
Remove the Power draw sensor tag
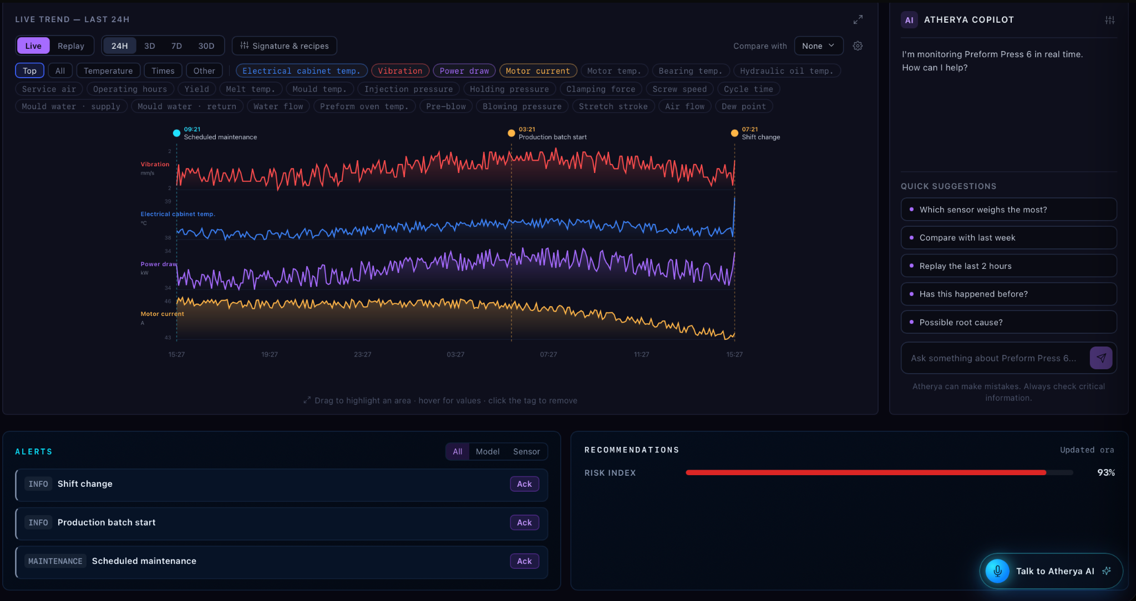(464, 71)
